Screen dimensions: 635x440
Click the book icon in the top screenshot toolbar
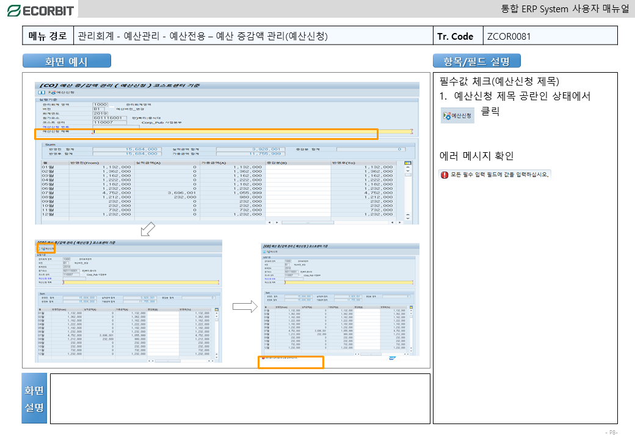tap(42, 92)
